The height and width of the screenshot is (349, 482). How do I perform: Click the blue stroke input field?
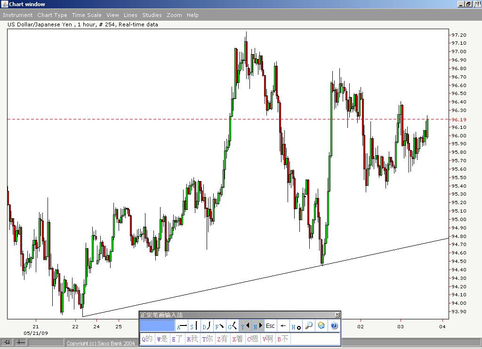pos(157,325)
